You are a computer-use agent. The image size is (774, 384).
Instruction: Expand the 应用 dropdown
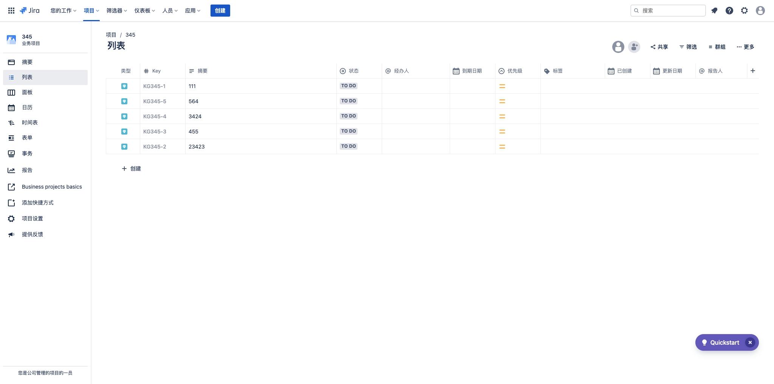click(x=193, y=11)
